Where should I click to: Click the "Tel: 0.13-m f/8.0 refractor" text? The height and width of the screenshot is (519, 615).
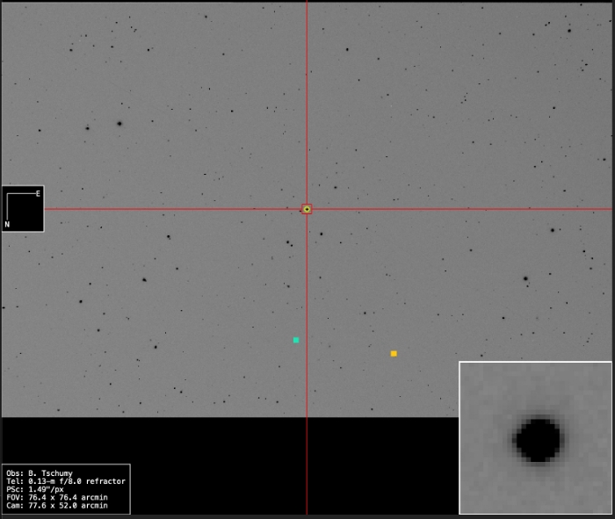coord(65,481)
